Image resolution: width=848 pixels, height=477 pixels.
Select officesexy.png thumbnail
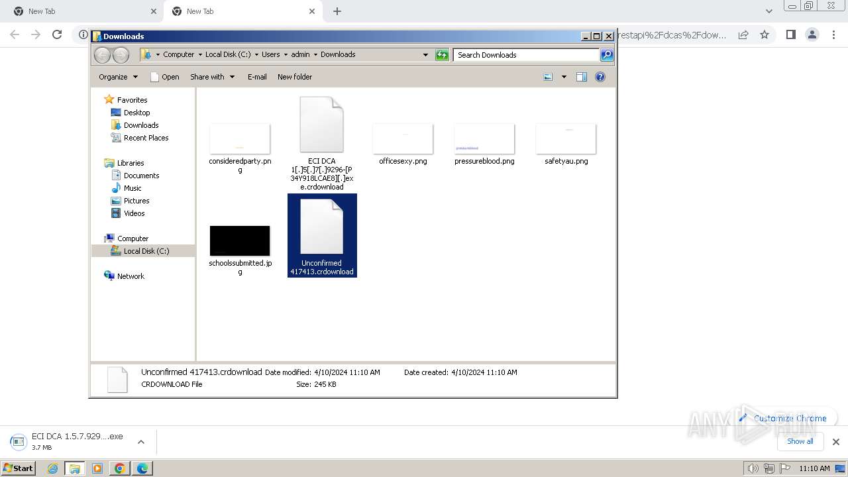(403, 138)
